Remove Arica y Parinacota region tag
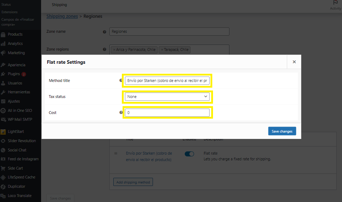342x202 pixels. [x=114, y=50]
